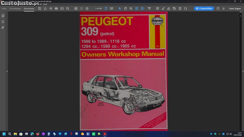Click the page number field

tap(99, 8)
